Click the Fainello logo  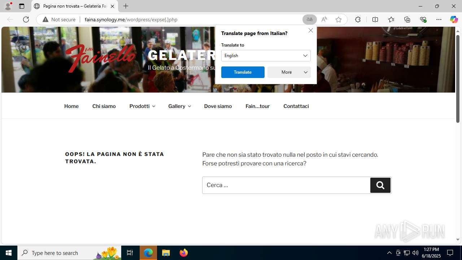coord(100,58)
